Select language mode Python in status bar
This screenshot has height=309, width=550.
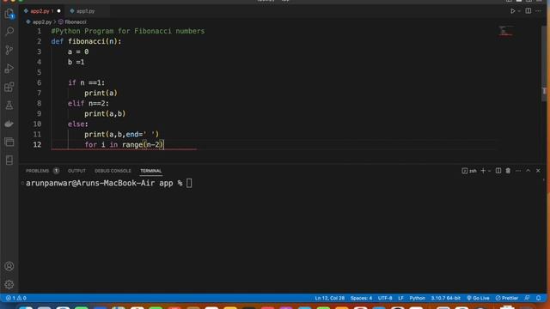pos(417,298)
